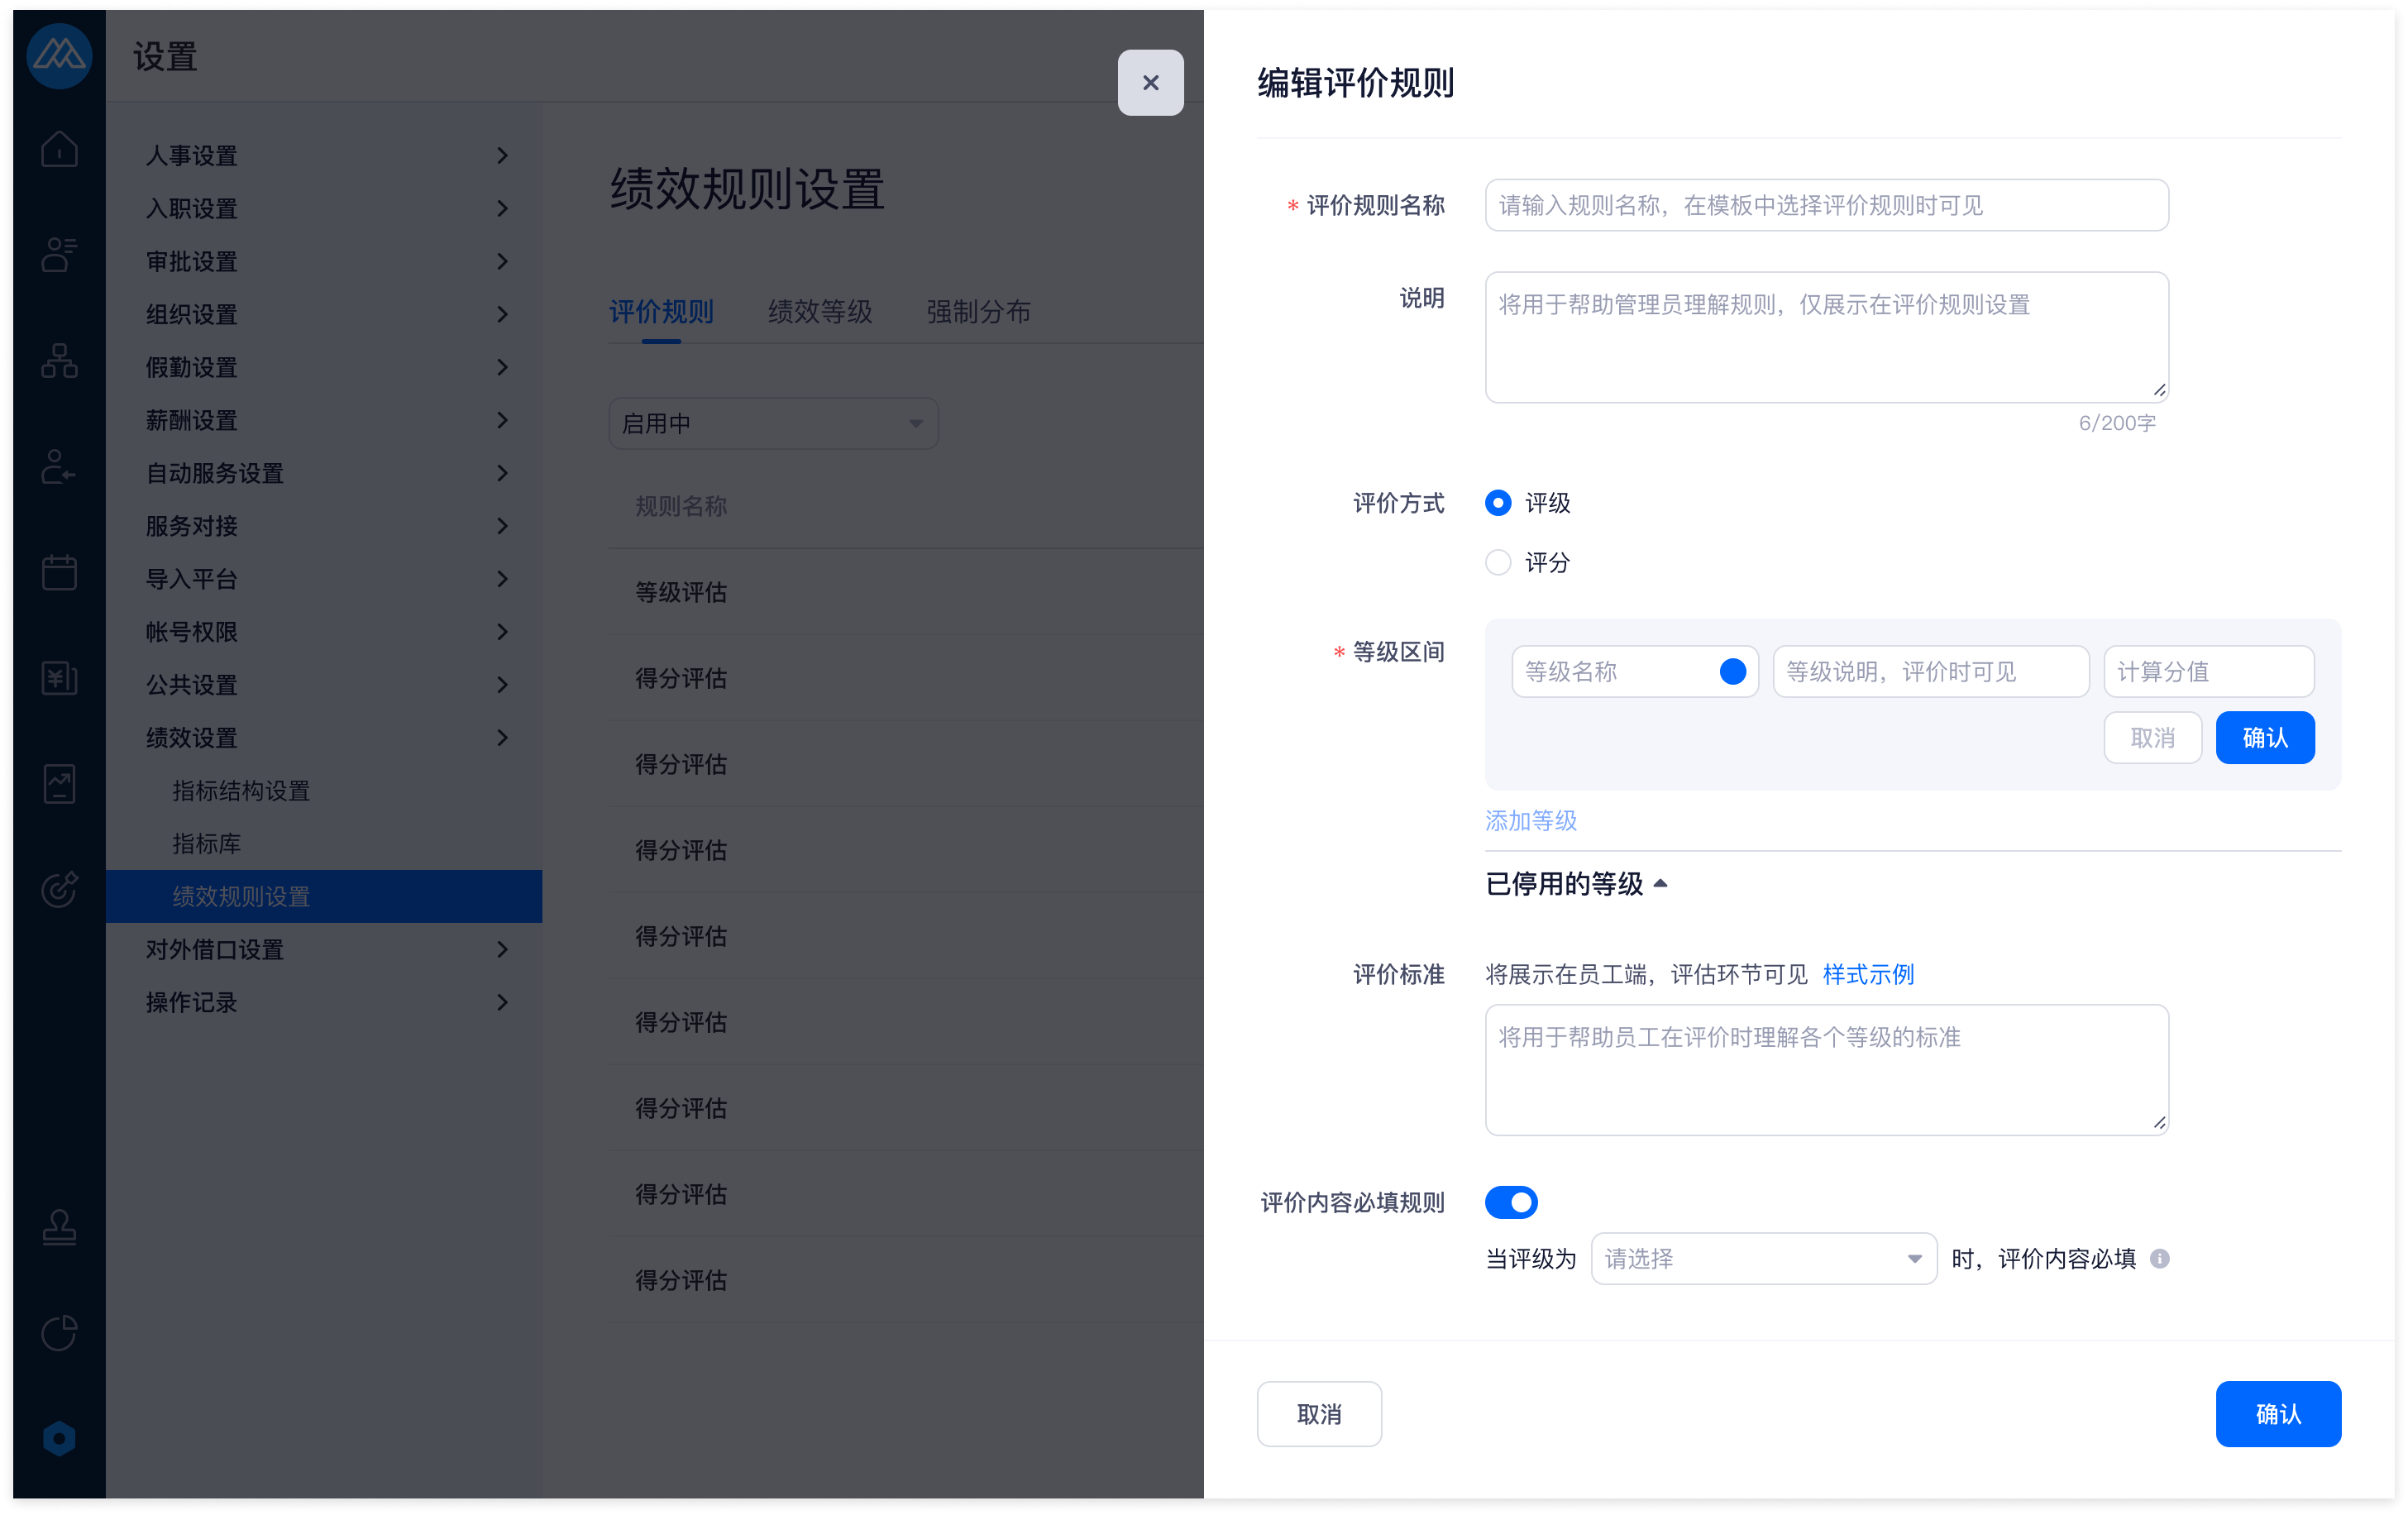Open the 请选择 rating level dropdown

coord(1763,1258)
